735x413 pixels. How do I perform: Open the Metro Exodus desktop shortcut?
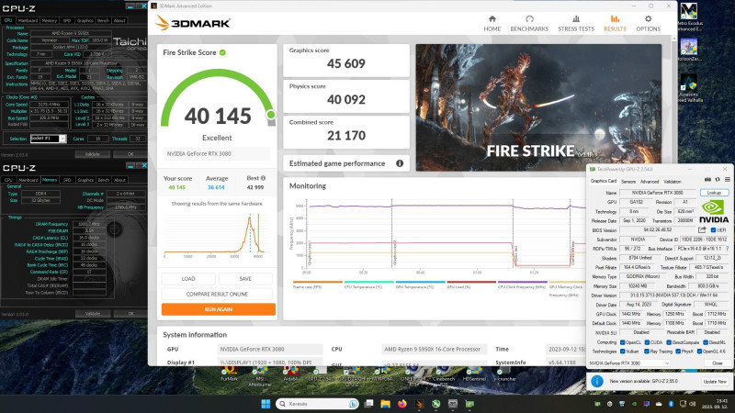pos(688,17)
